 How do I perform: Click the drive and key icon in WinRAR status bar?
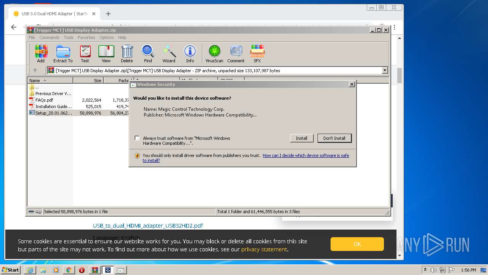coord(35,212)
